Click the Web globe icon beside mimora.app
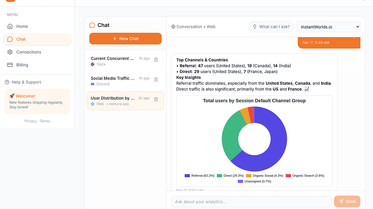 click(x=92, y=104)
